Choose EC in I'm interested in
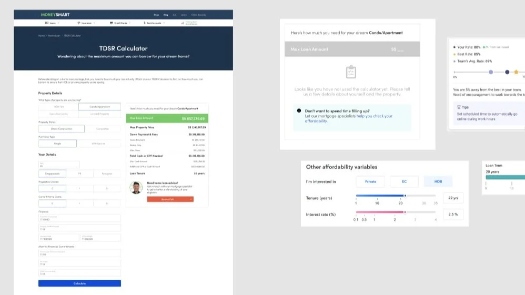The image size is (525, 295). [x=404, y=181]
